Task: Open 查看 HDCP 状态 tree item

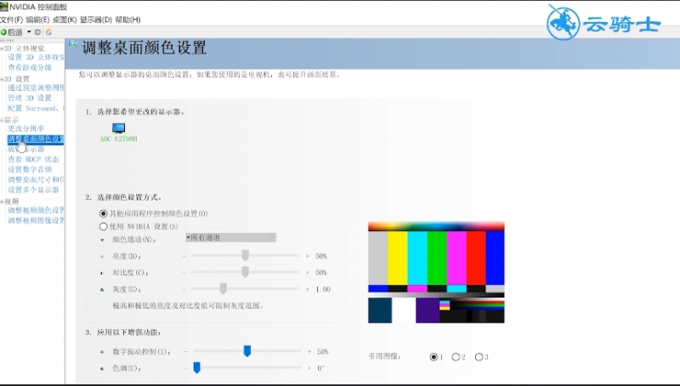Action: [x=33, y=159]
